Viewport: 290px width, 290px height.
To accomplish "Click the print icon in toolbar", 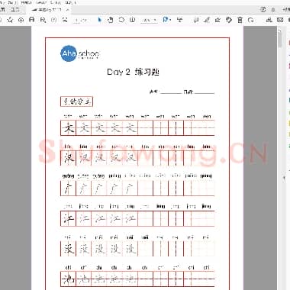I will [32, 20].
